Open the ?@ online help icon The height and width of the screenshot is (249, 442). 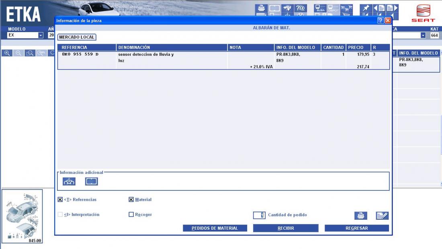(x=300, y=8)
